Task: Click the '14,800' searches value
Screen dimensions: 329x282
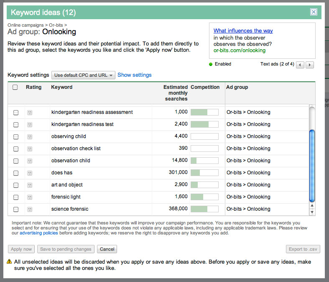Action: (x=180, y=160)
